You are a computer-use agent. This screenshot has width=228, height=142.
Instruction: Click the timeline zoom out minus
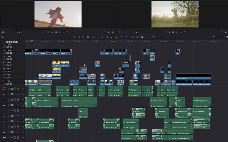[145, 37]
